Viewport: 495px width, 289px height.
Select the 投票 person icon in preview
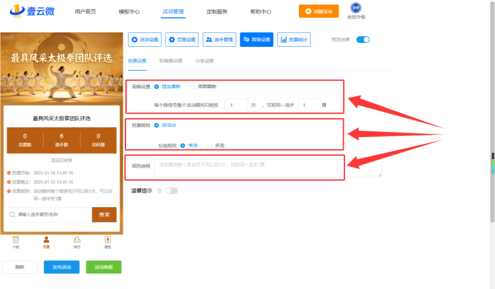pos(46,240)
